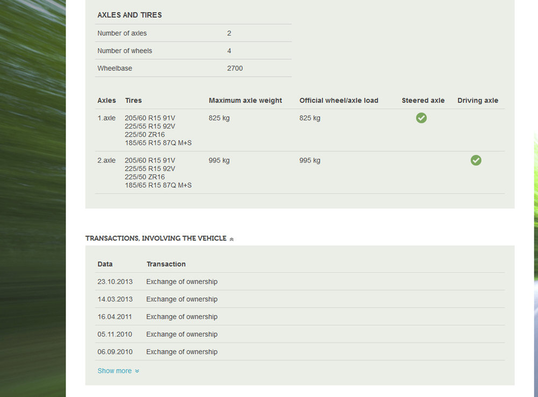Select the 14.03.2013 transaction date
The image size is (538, 397).
click(115, 299)
